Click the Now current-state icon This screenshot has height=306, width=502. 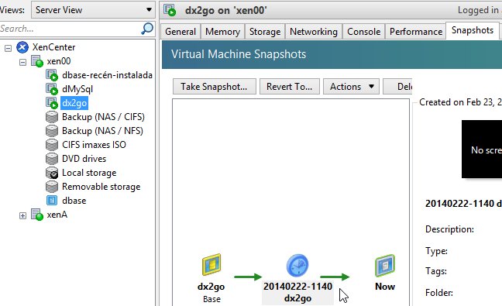click(385, 266)
